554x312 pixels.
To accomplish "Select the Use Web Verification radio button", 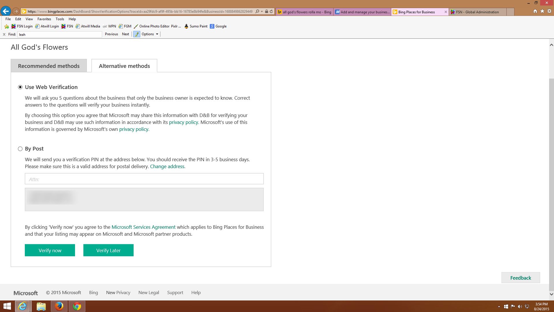I will pyautogui.click(x=20, y=87).
